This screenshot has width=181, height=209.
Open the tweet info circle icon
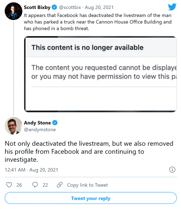coord(172,170)
